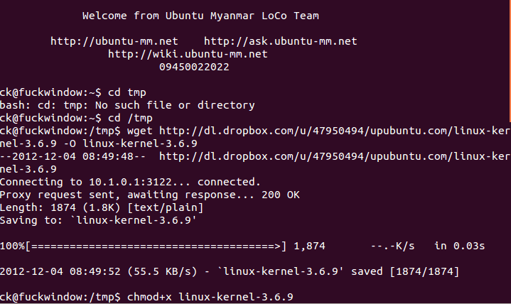The width and height of the screenshot is (511, 304).
Task: Click the saved [1874/1874] text
Action: coord(405,271)
